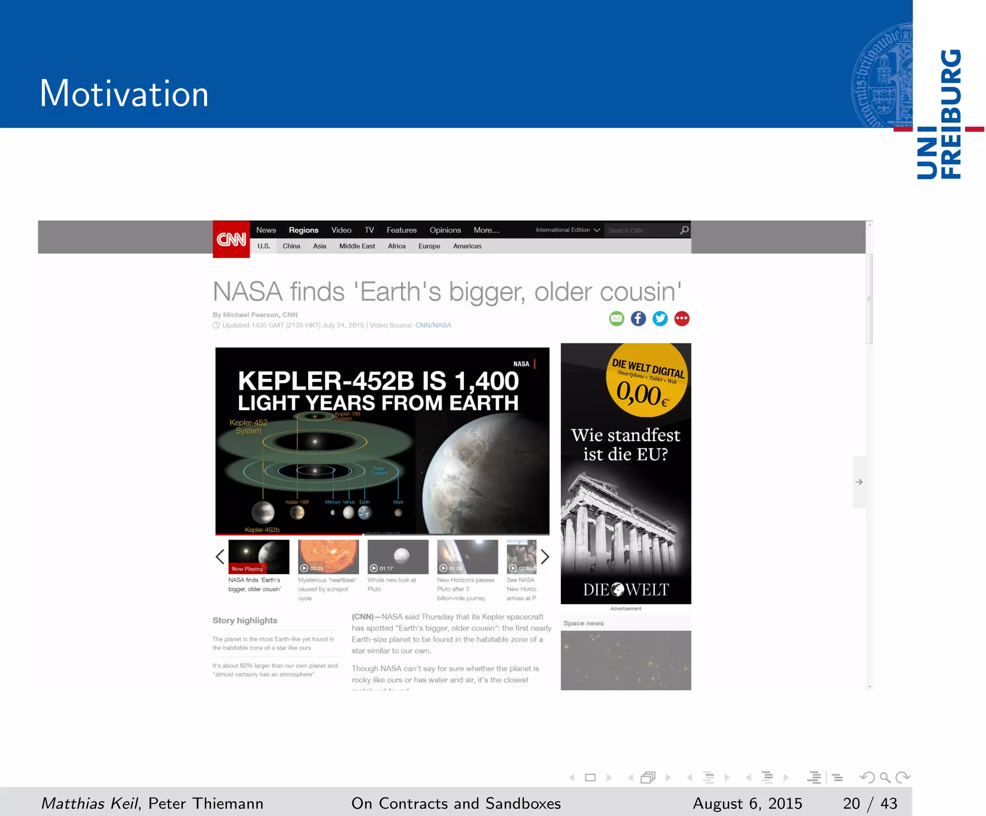Click the article headline about Earth's cousin

[x=447, y=292]
